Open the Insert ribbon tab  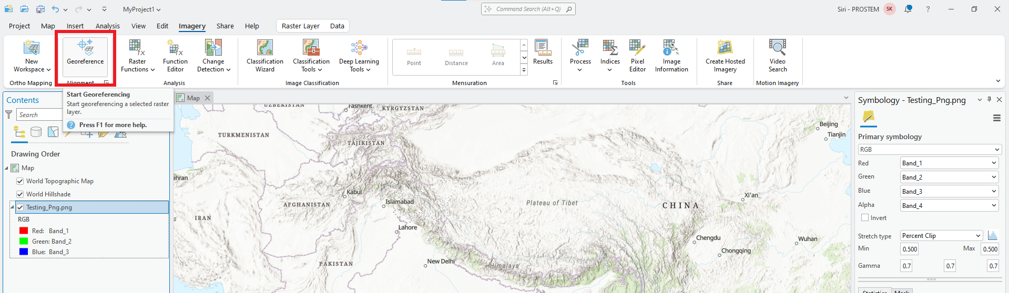point(75,26)
